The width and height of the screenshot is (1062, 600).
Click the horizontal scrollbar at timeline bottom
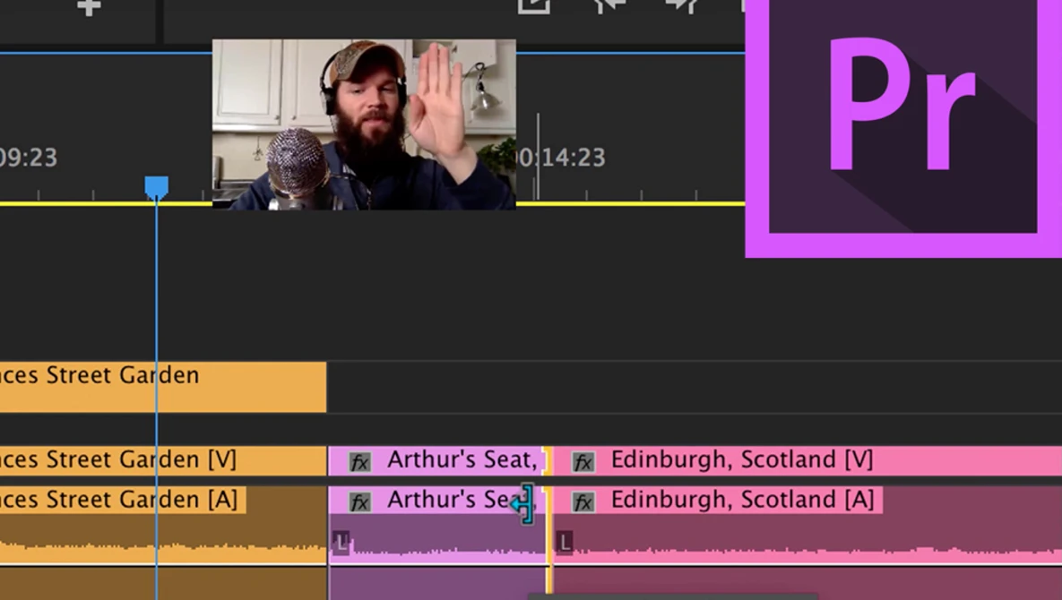coord(672,596)
